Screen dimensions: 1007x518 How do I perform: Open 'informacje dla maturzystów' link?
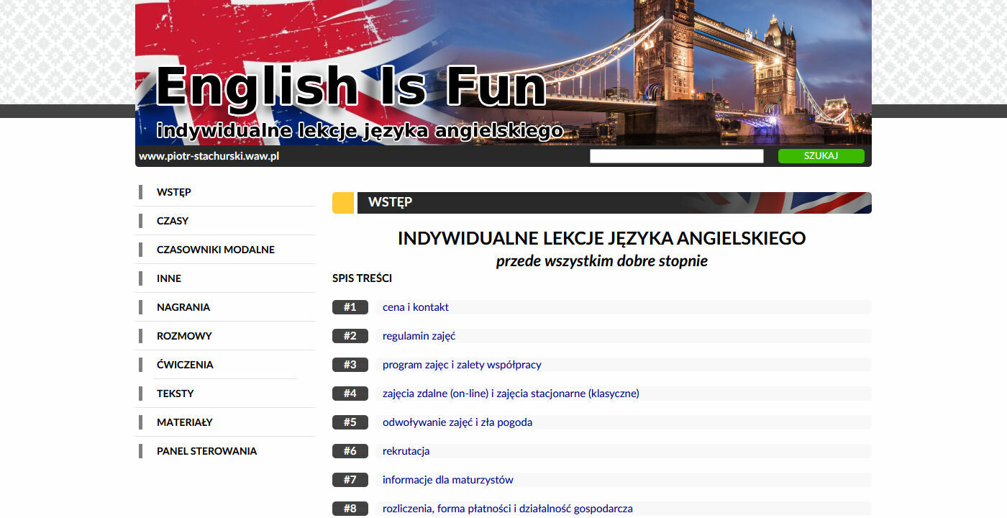click(x=447, y=480)
